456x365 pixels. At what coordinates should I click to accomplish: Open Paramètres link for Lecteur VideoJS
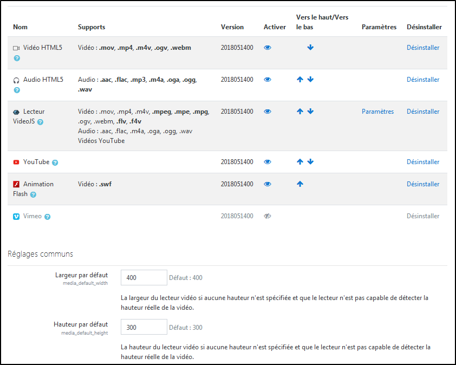tap(377, 112)
